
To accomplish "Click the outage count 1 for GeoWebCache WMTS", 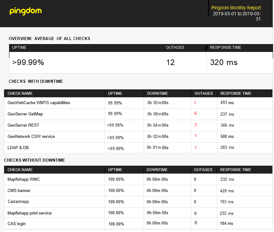I will click(195, 103).
